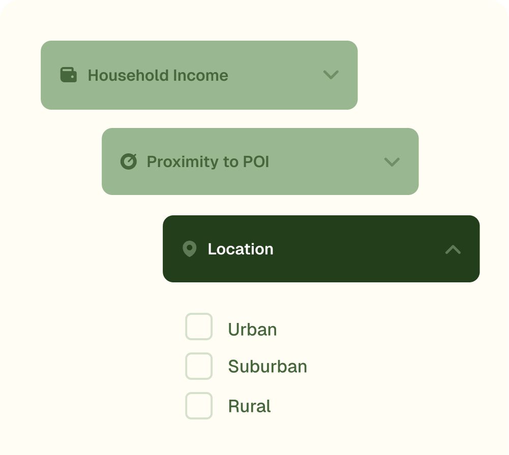This screenshot has height=455, width=509.
Task: Click empty space in the dark Location bar
Action: coord(356,249)
